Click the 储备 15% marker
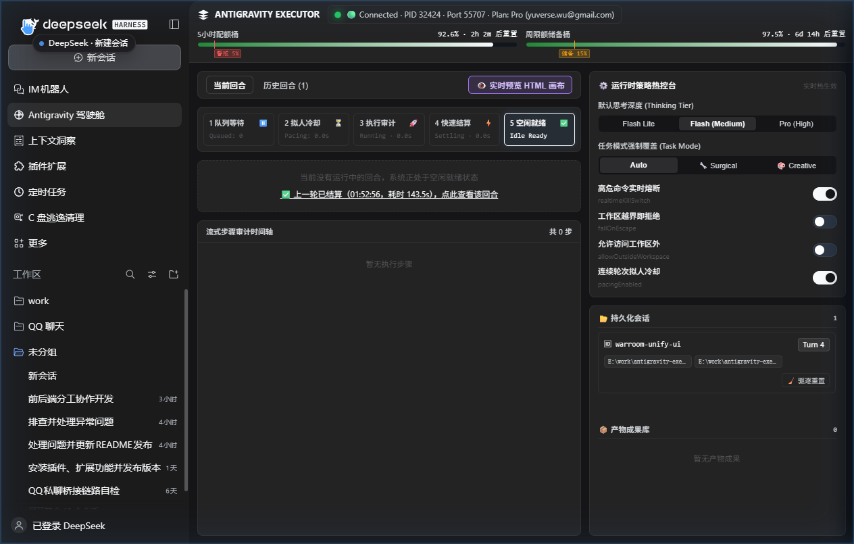This screenshot has width=854, height=544. [x=574, y=53]
